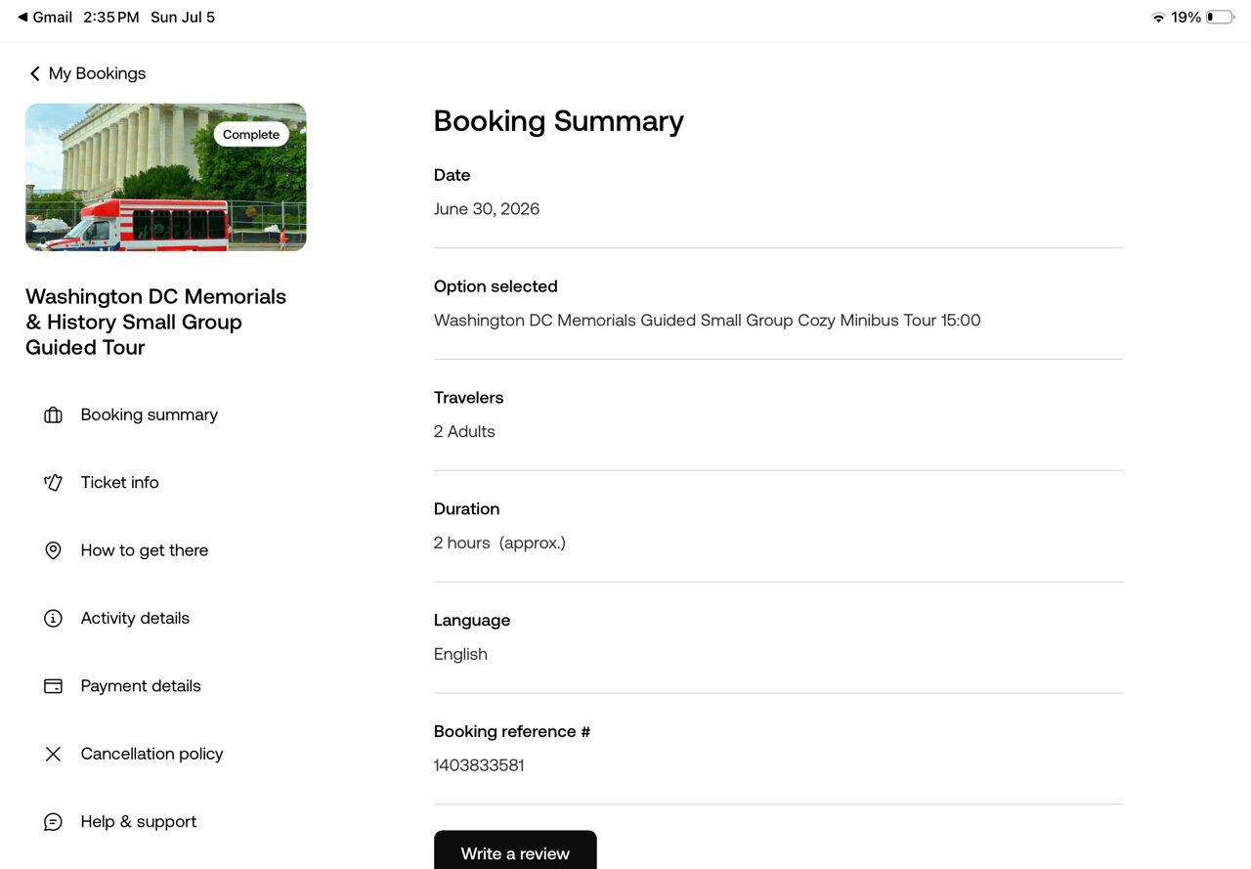The image size is (1251, 869).
Task: Click the Duration label
Action: click(466, 509)
